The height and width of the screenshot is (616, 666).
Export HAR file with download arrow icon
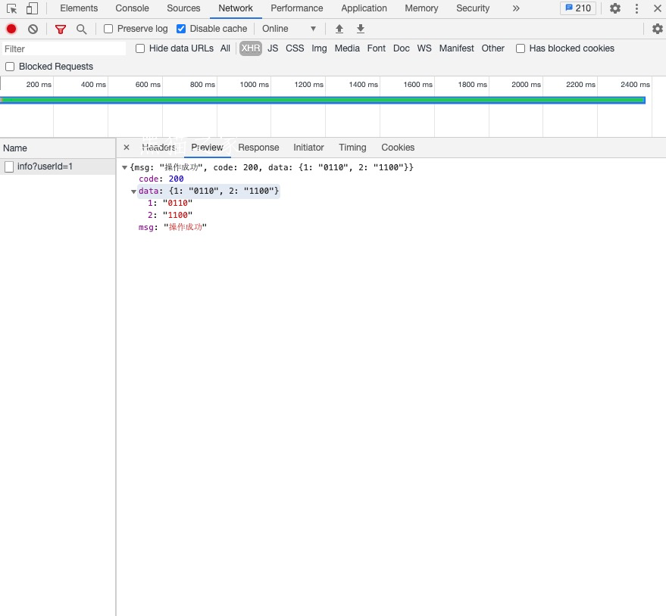tap(360, 29)
